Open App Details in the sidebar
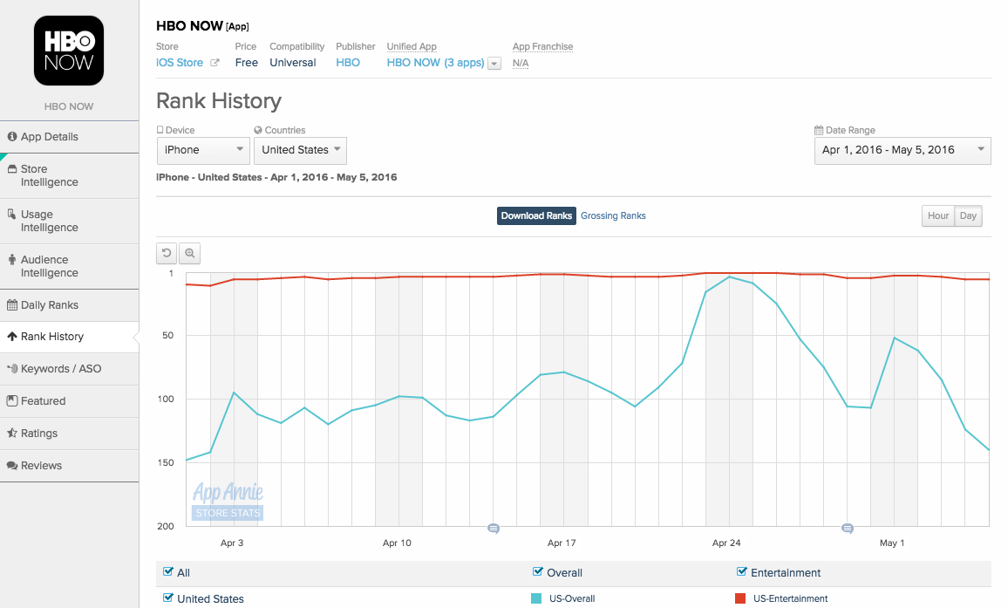The width and height of the screenshot is (1008, 608). (70, 136)
